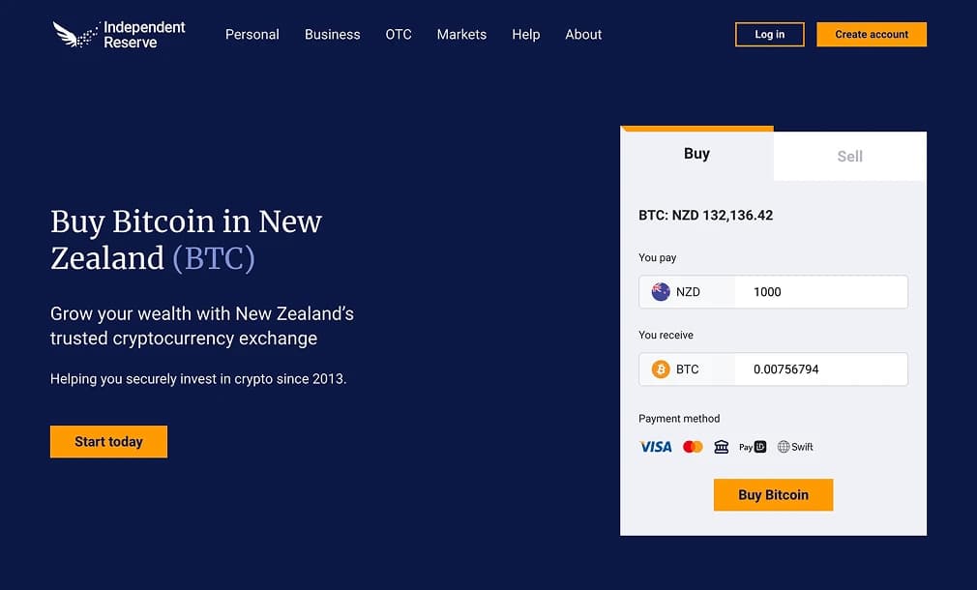
Task: Focus the You pay amount field
Action: point(820,292)
